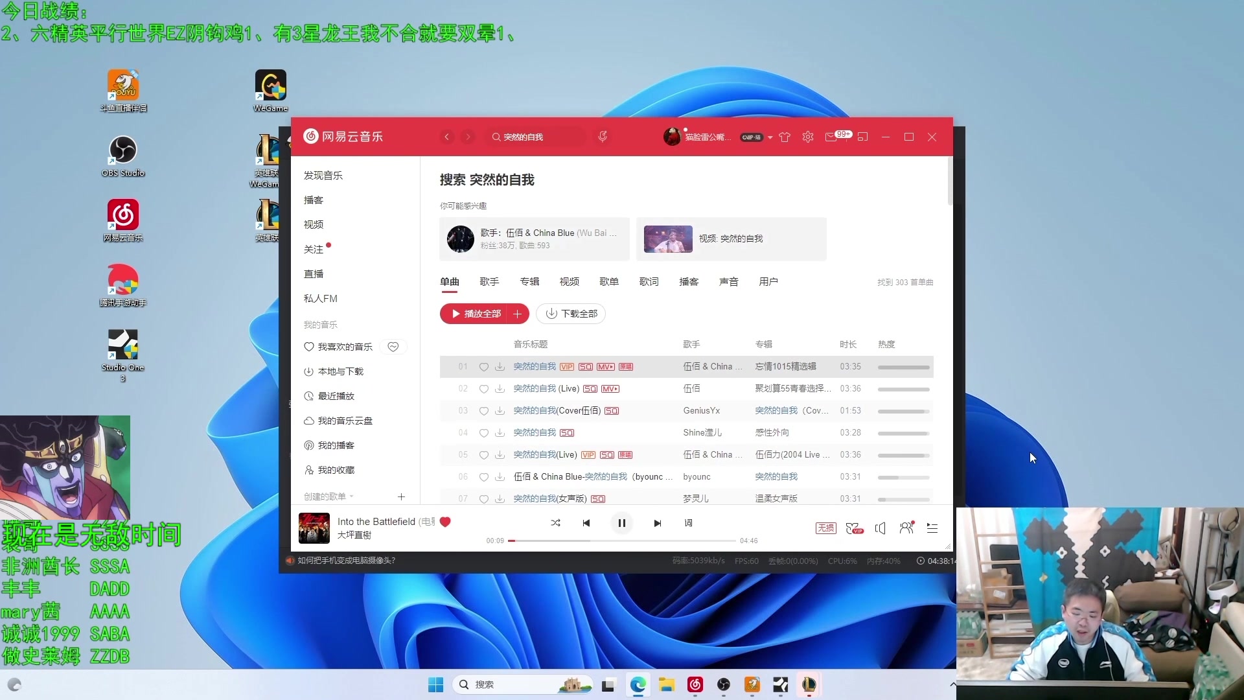Switch to 专辑 tab
1244x700 pixels.
tap(529, 282)
